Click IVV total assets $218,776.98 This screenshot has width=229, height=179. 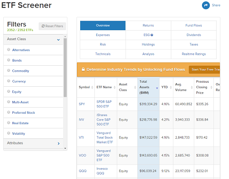pos(148,120)
